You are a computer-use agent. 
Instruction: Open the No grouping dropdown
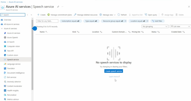point(155,27)
